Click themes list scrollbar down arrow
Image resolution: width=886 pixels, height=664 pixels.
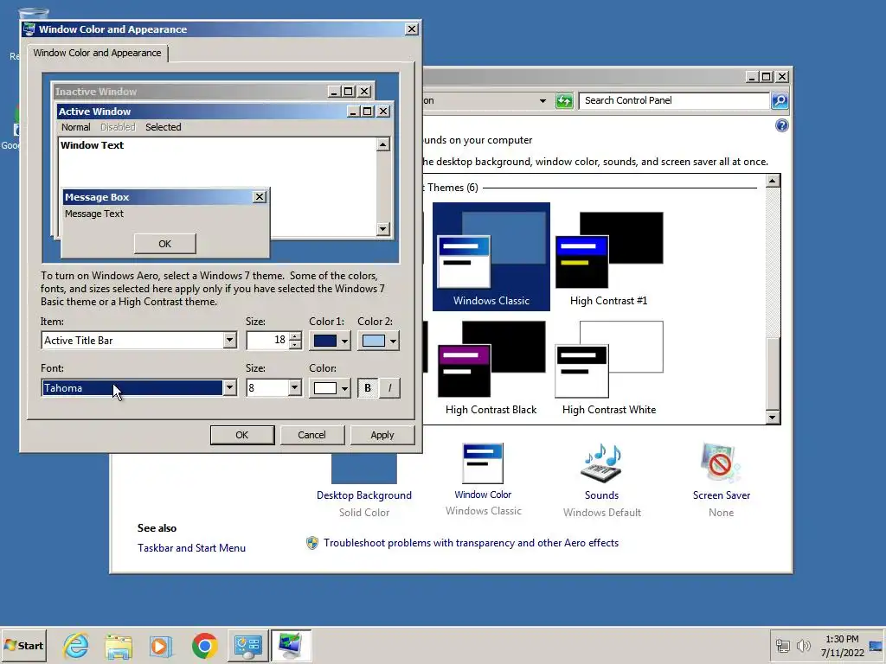pyautogui.click(x=773, y=418)
